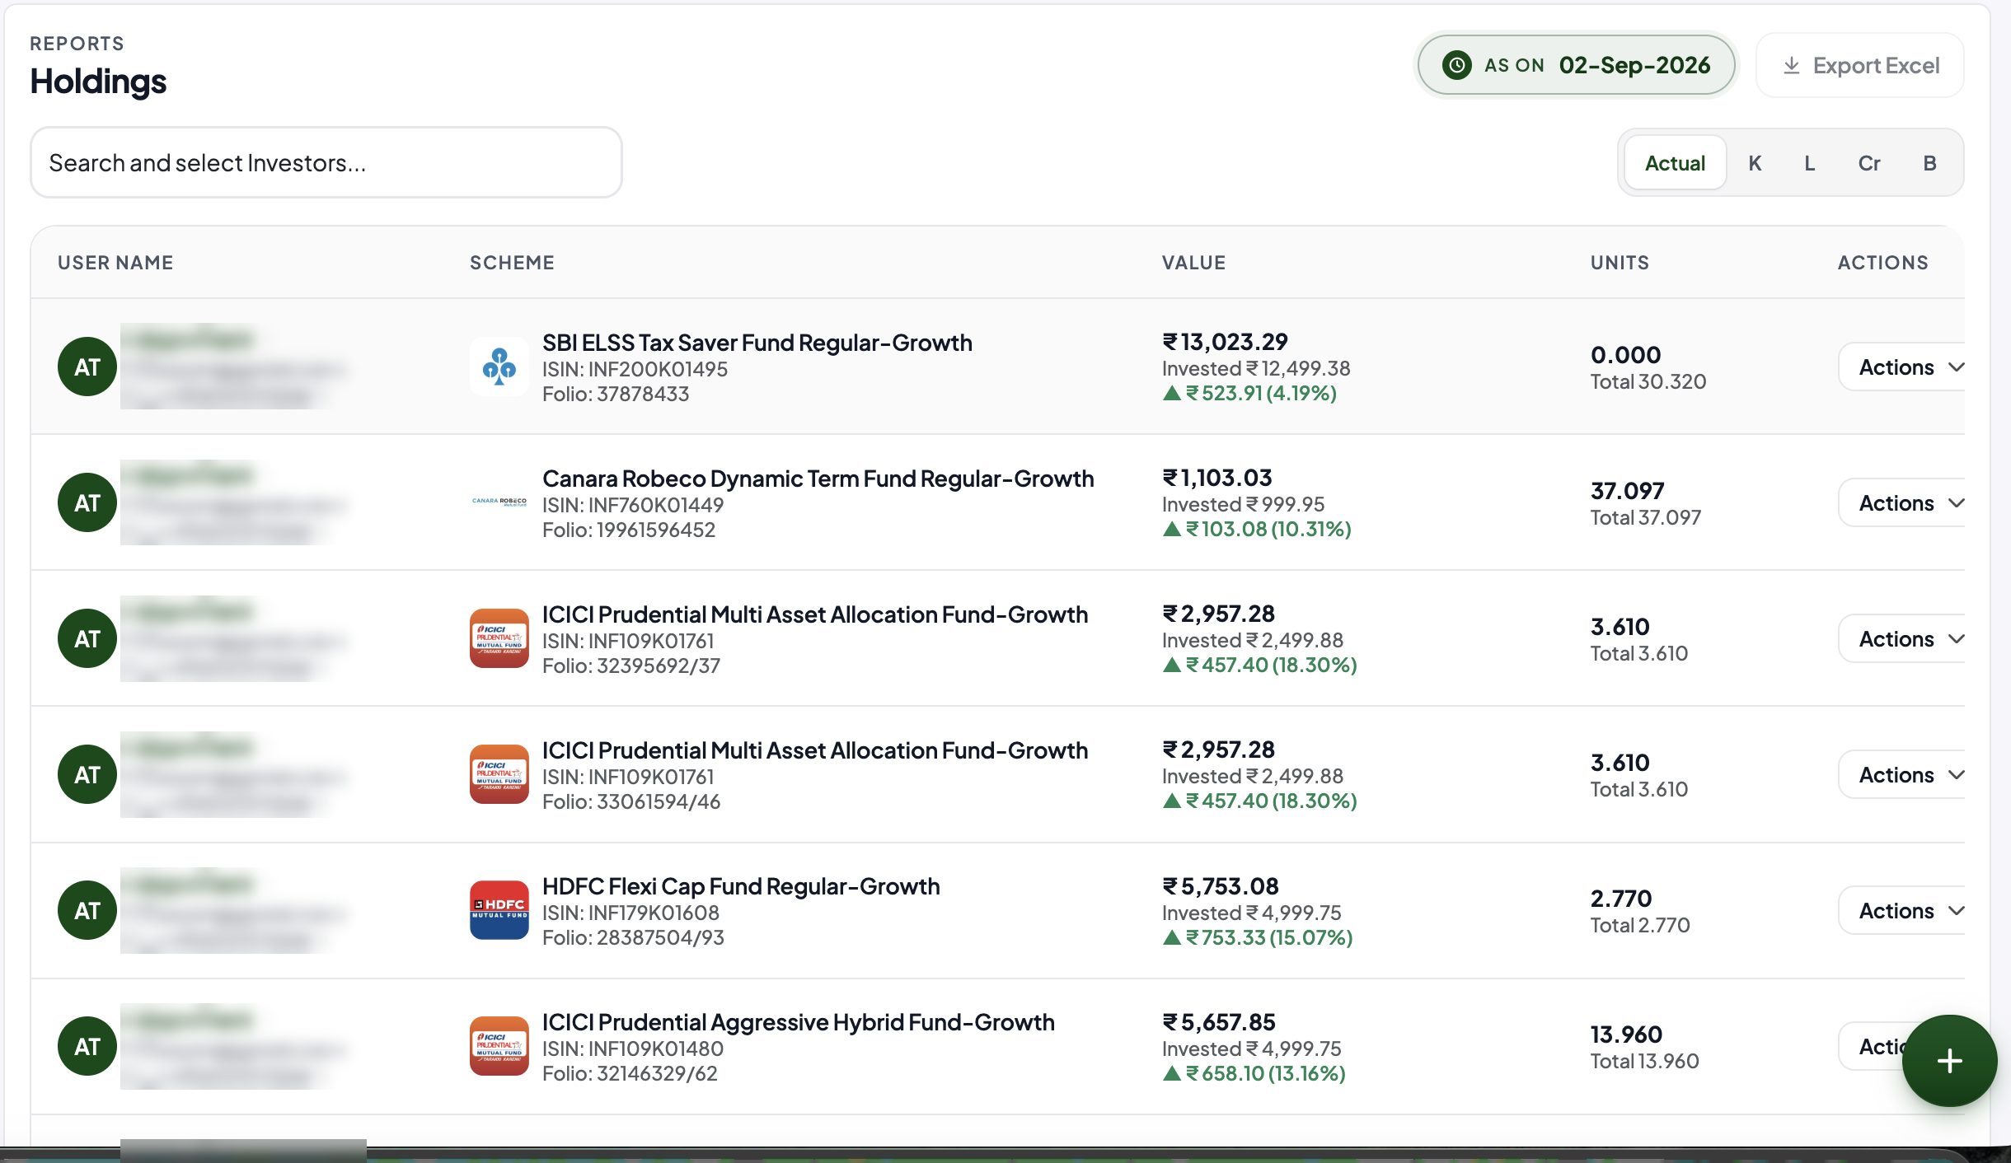This screenshot has width=2011, height=1163.
Task: Open Actions dropdown for SBI ELSS Tax Saver
Action: [1902, 367]
